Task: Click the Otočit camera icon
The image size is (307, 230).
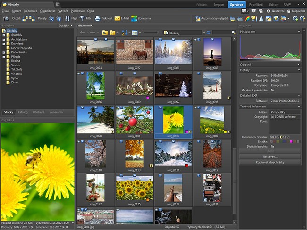Action: [6, 18]
